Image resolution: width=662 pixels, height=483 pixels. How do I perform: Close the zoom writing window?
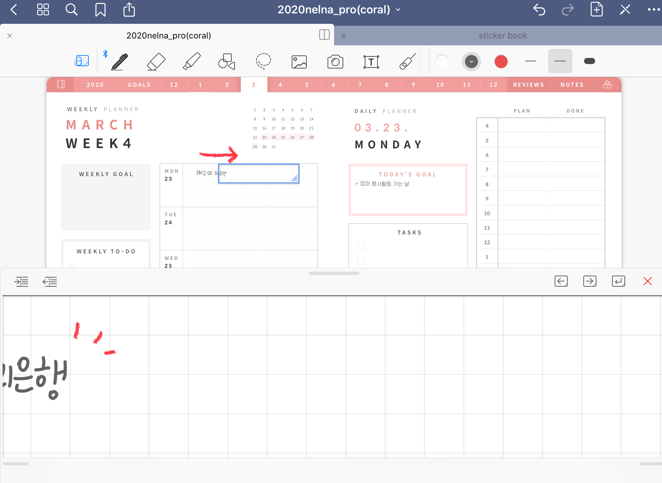coord(647,281)
